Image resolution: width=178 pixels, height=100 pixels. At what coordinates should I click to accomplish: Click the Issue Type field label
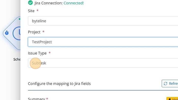tap(37, 53)
